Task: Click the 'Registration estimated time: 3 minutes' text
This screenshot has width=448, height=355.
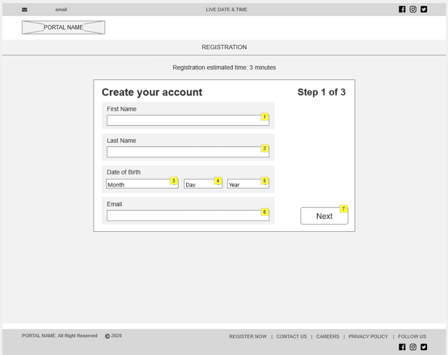Action: coord(224,68)
